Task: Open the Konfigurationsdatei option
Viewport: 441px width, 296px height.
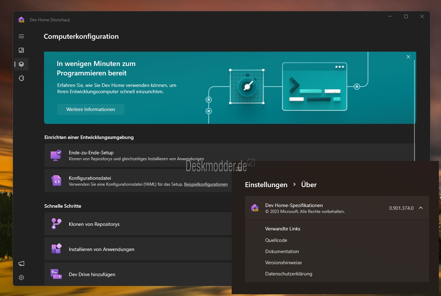Action: pos(138,181)
